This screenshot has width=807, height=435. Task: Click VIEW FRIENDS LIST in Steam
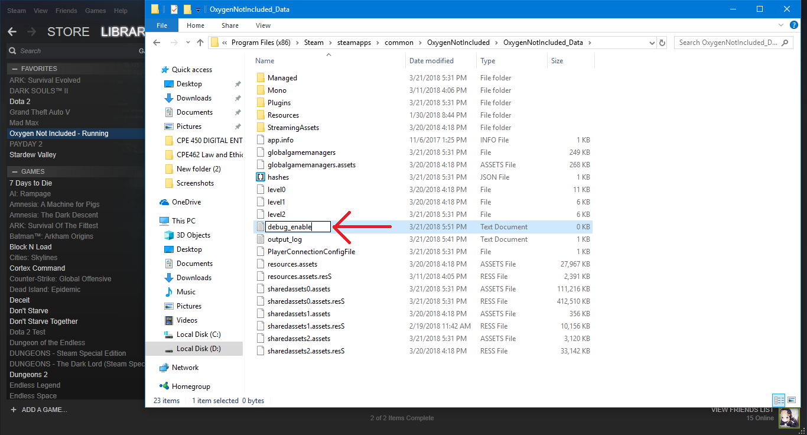tap(742, 410)
